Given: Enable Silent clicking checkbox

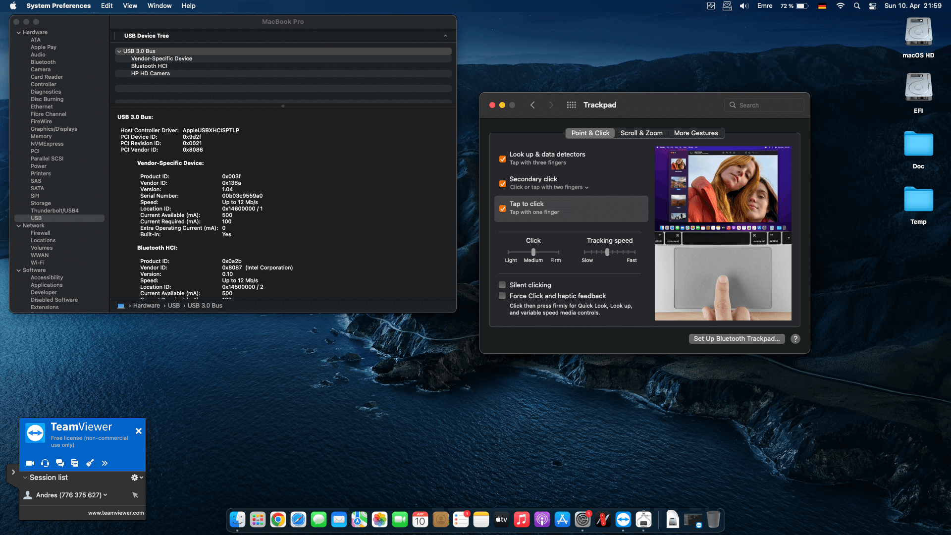Looking at the screenshot, I should tap(502, 285).
